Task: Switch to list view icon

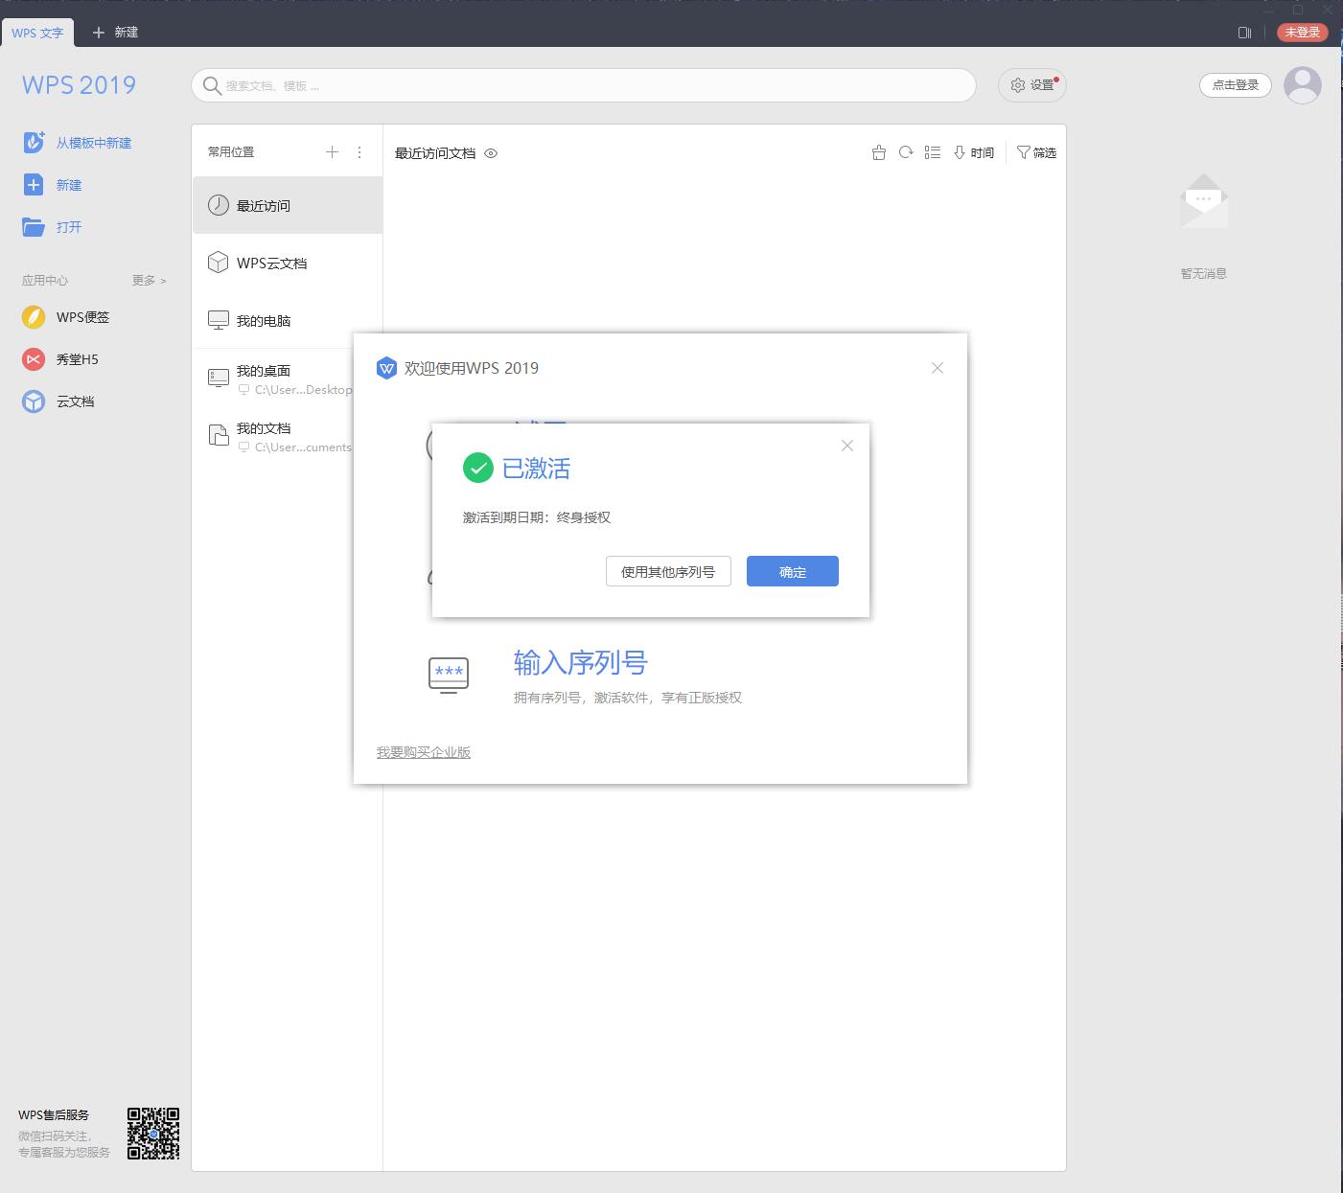Action: [x=932, y=152]
